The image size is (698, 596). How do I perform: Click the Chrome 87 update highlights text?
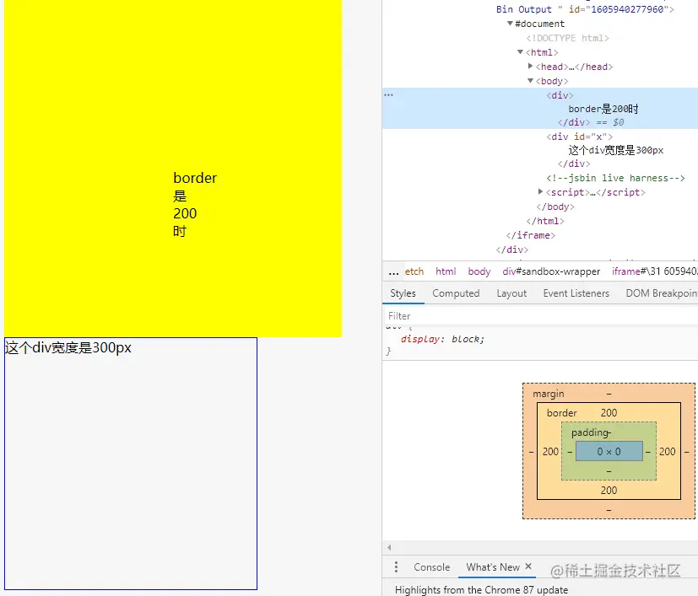[x=482, y=590]
